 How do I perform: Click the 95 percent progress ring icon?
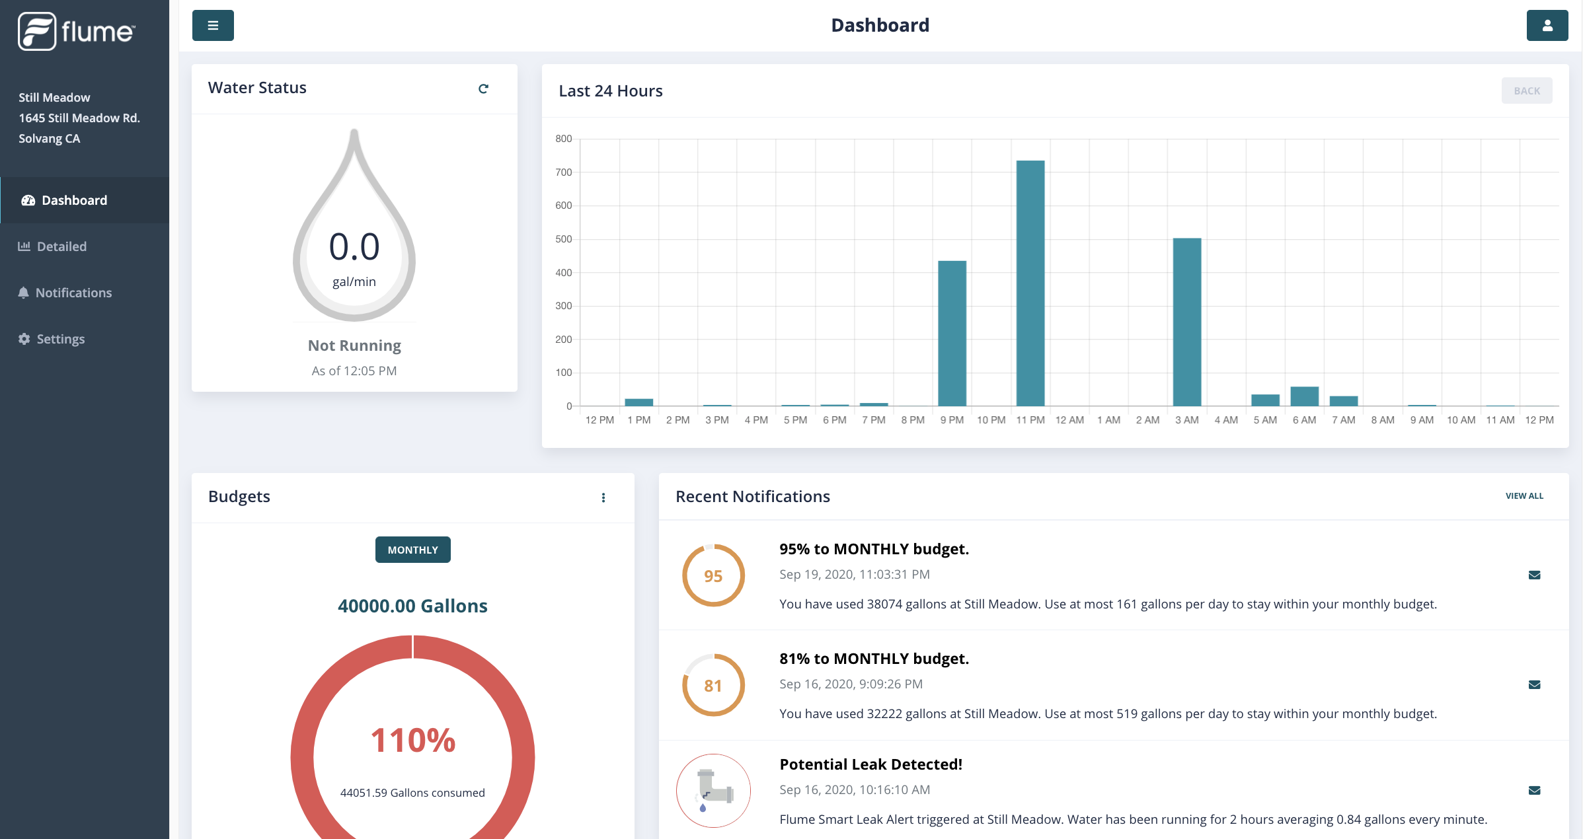tap(713, 575)
